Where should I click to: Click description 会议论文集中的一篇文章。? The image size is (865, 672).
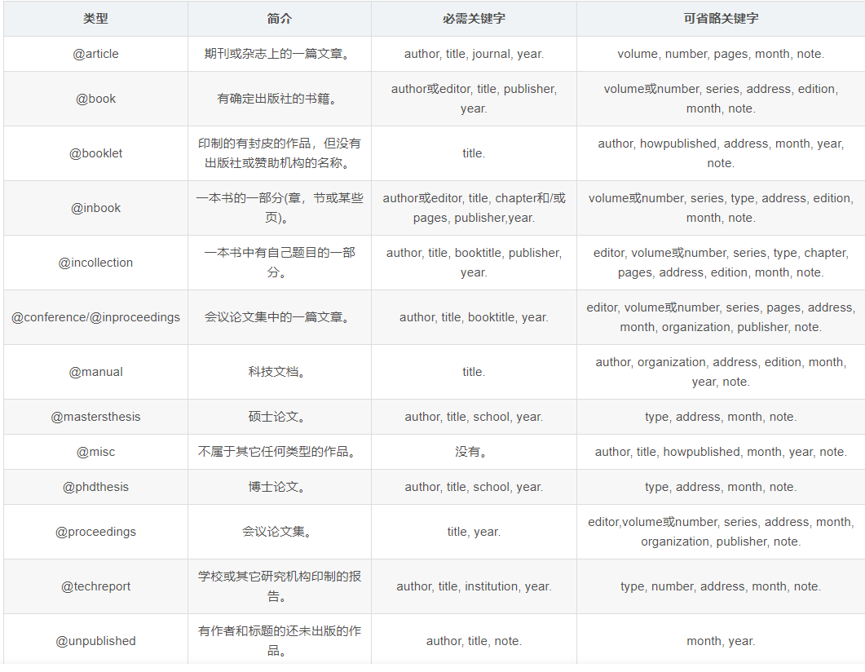tap(279, 317)
